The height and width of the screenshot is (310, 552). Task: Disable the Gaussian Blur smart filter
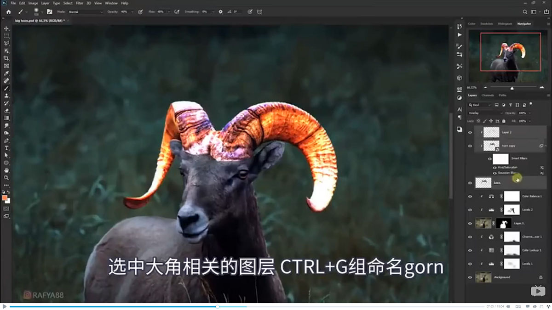[x=494, y=173]
